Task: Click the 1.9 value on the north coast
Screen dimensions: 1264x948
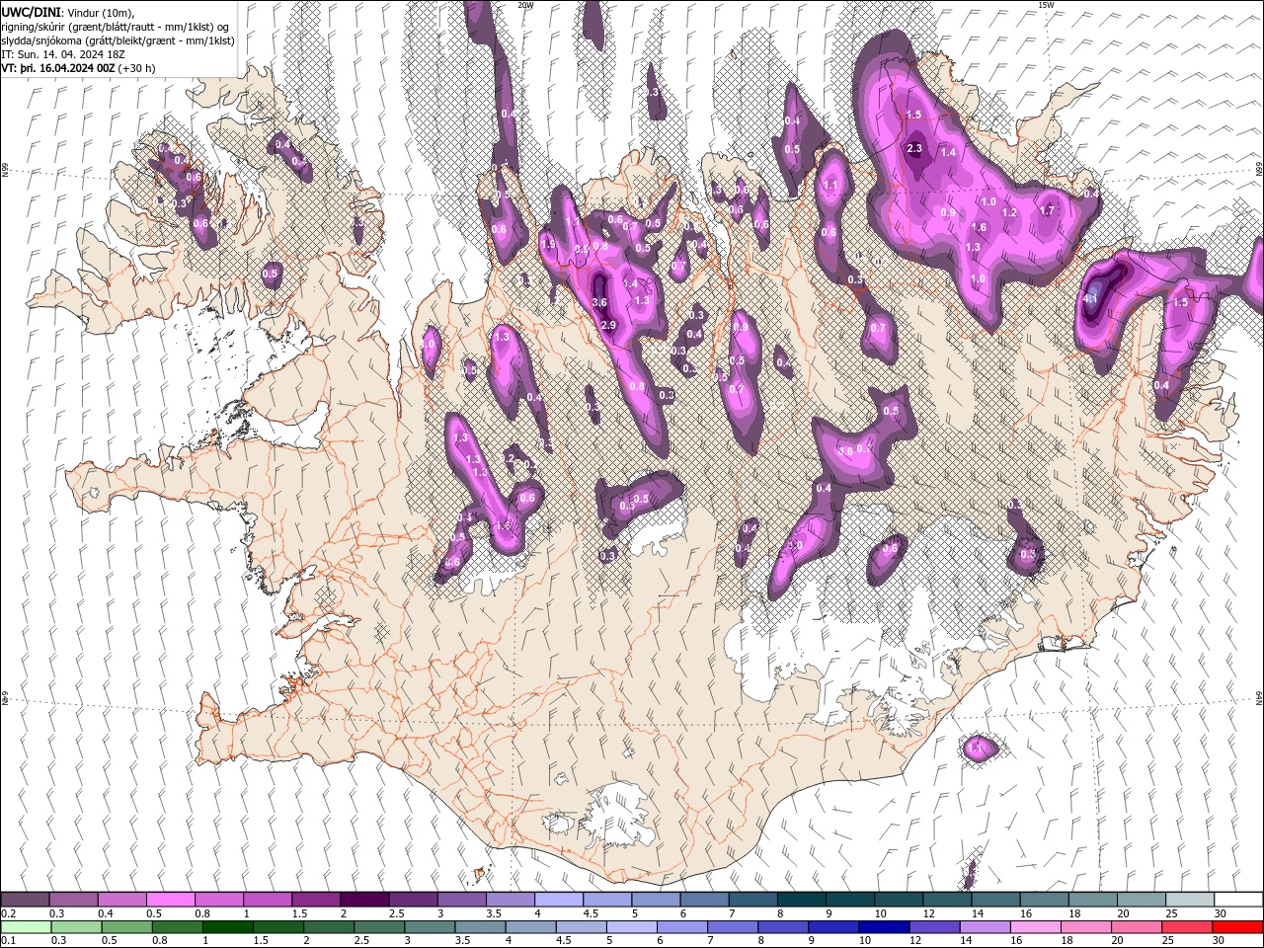Action: click(549, 245)
